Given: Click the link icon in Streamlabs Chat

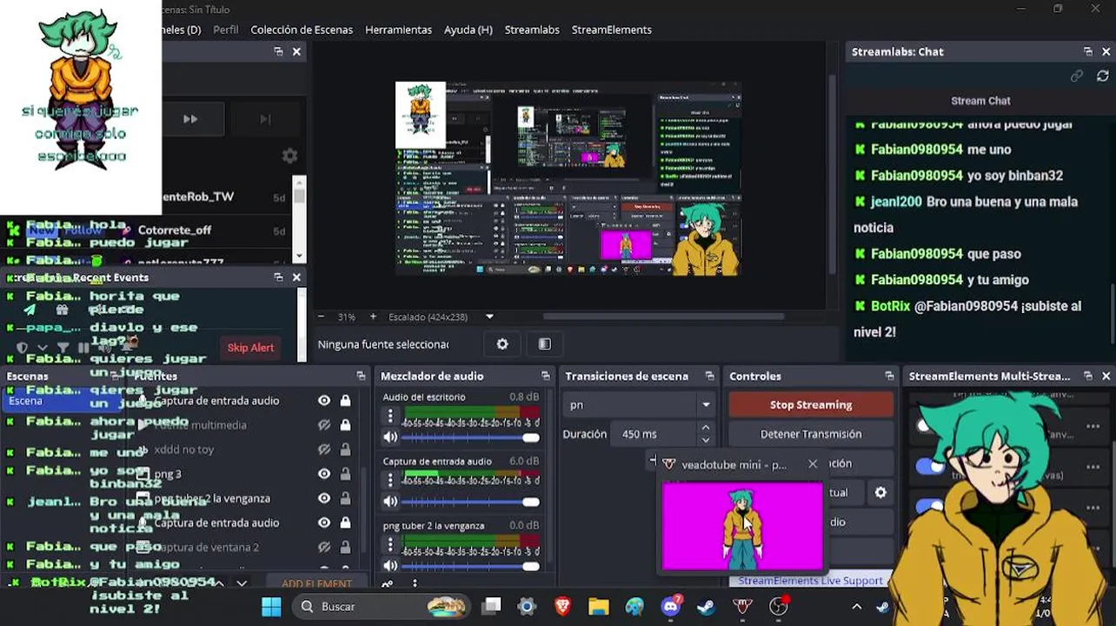Looking at the screenshot, I should (x=1077, y=77).
